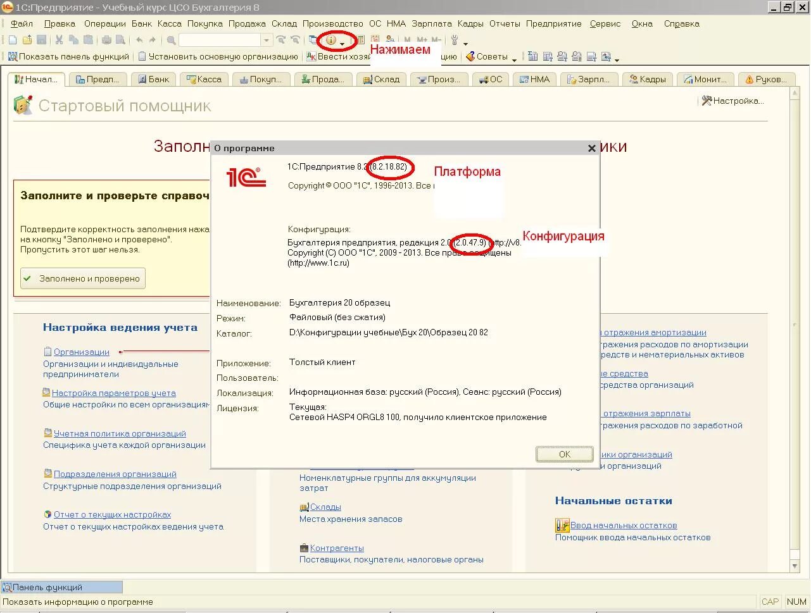The width and height of the screenshot is (811, 613).
Task: Click the sigma table icon after Советы
Action: tap(533, 56)
